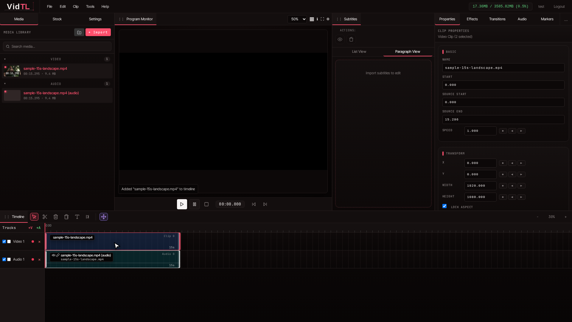
Task: Collapse the VIDEO section in Media Library
Action: 5,59
